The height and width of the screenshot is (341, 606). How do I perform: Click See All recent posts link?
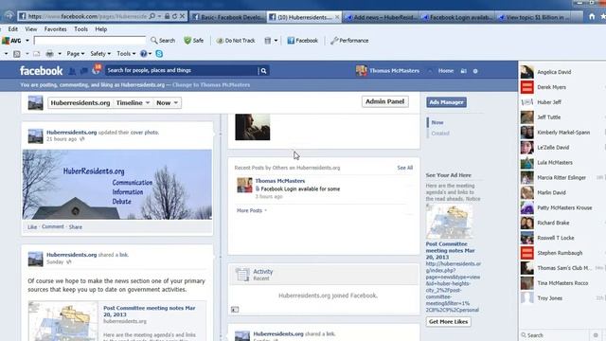(405, 168)
